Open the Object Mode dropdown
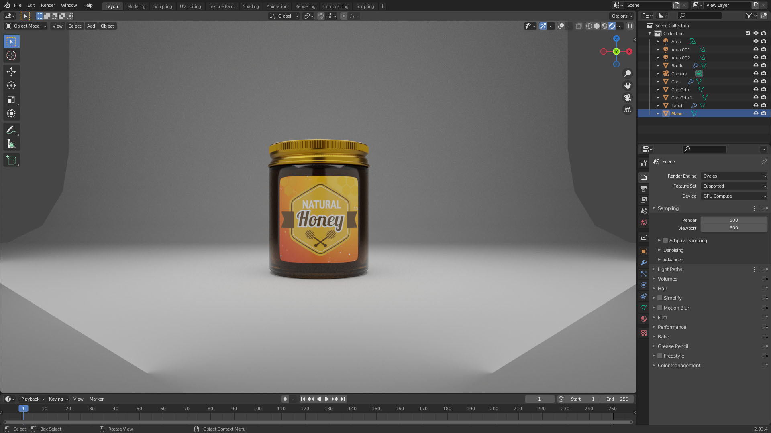This screenshot has height=433, width=771. [x=27, y=26]
